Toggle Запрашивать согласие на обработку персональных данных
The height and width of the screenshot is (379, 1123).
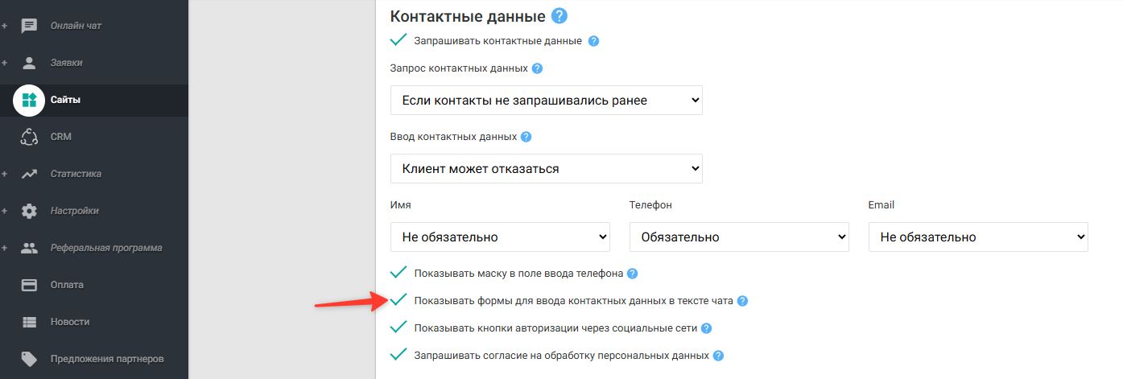pos(398,355)
